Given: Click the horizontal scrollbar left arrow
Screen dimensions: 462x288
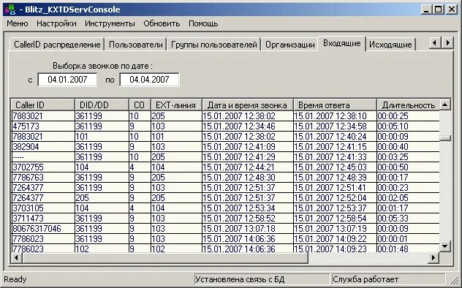Looking at the screenshot, I should pos(16,258).
